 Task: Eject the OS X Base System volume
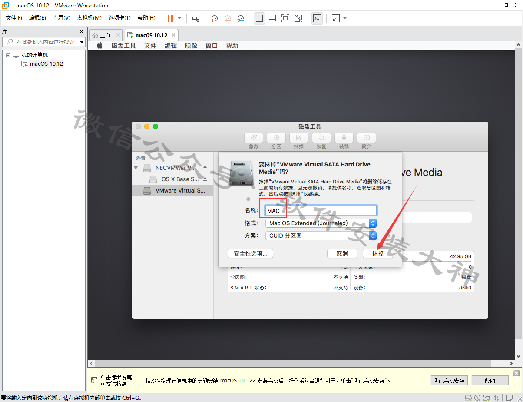(x=205, y=179)
